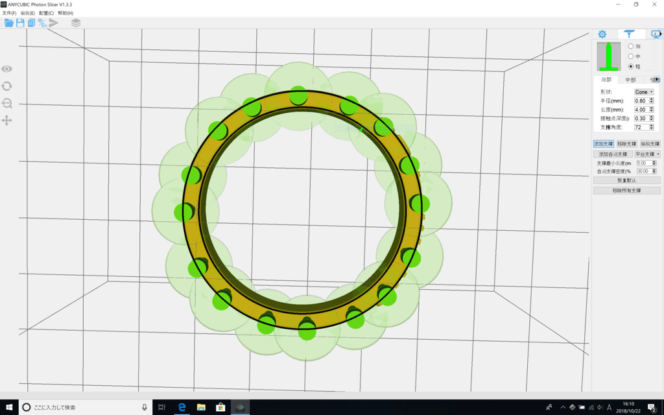Click the People icon in the tray
The image size is (664, 415).
point(549,407)
